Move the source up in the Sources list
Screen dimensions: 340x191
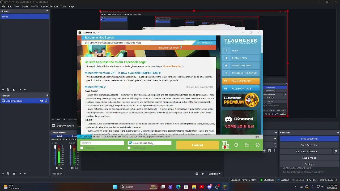pos(20,174)
